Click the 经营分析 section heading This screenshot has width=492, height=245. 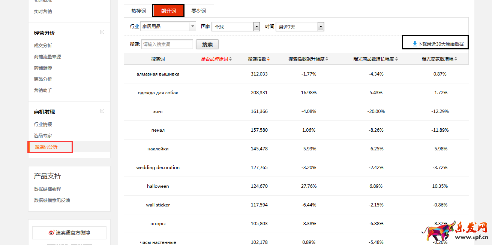pos(44,33)
